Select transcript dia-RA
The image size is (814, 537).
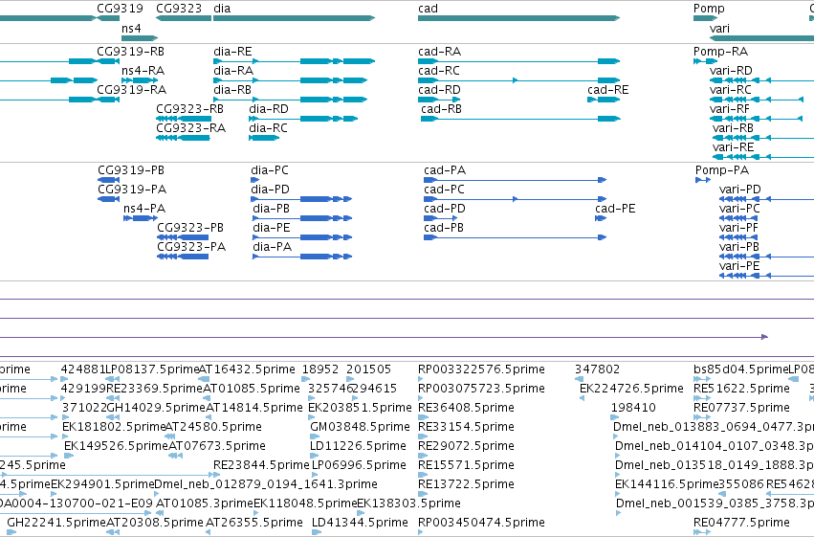233,71
